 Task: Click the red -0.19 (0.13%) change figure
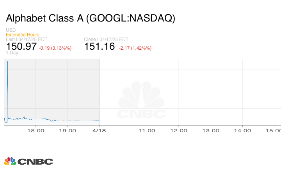(x=55, y=48)
